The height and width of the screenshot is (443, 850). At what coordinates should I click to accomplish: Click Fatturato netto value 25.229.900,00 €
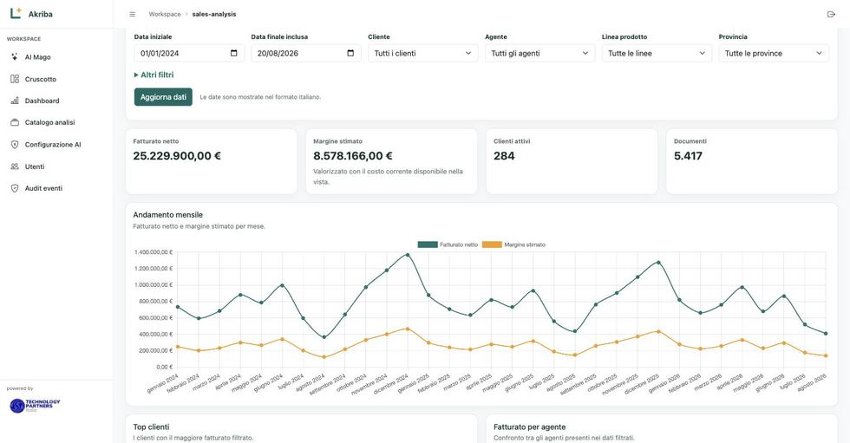tap(177, 156)
